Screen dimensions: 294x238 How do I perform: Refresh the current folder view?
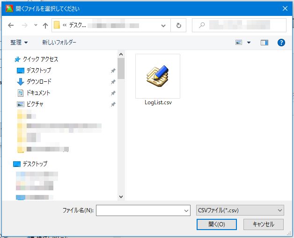point(178,25)
